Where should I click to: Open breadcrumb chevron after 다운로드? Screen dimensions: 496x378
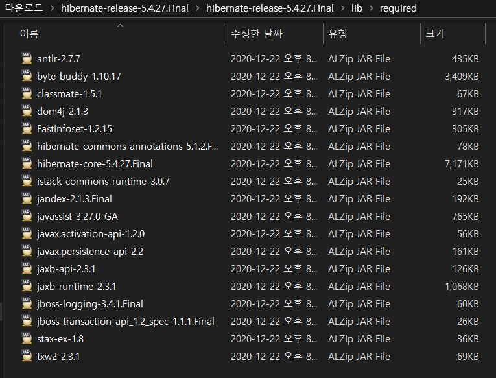[53, 8]
